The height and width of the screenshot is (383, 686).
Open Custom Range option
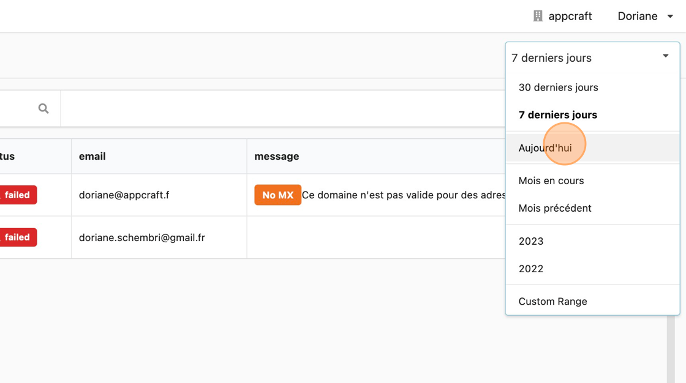[x=552, y=302]
